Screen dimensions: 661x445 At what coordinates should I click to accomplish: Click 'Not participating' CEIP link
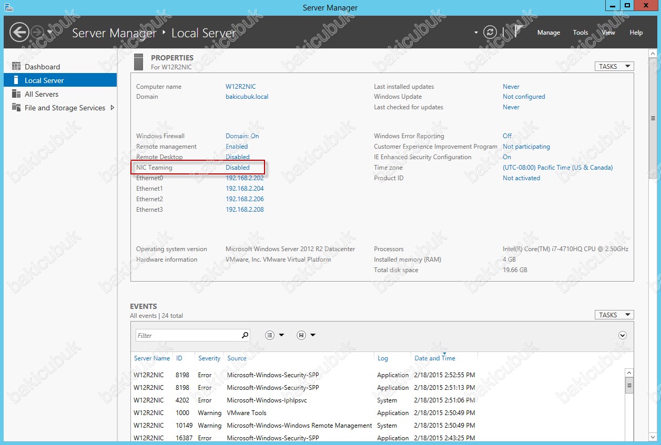[x=526, y=147]
